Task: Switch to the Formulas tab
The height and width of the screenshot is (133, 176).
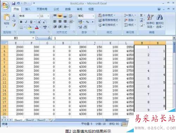Action: pyautogui.click(x=56, y=9)
